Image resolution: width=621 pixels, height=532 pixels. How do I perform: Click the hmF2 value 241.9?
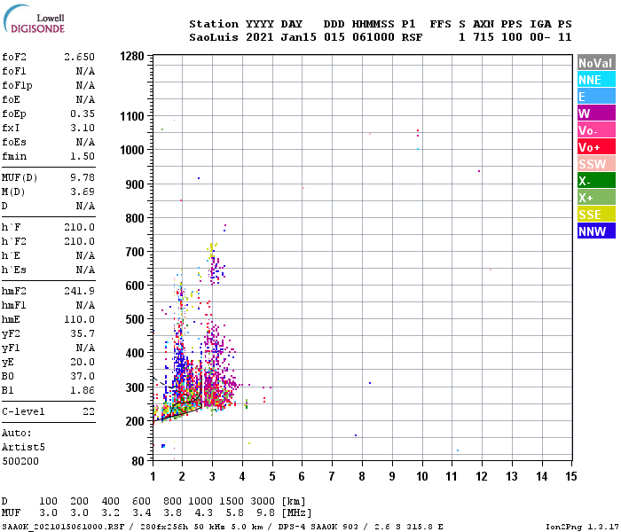click(80, 291)
